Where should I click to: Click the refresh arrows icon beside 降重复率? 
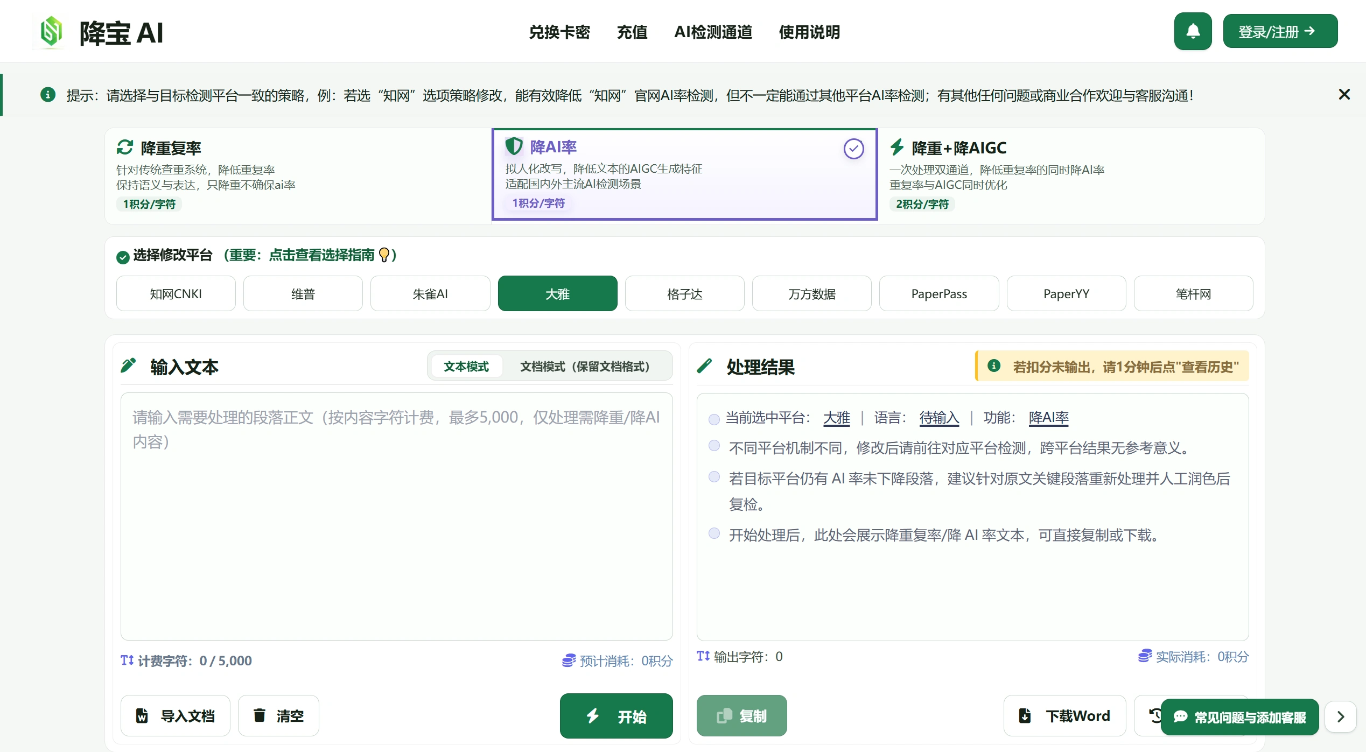125,147
